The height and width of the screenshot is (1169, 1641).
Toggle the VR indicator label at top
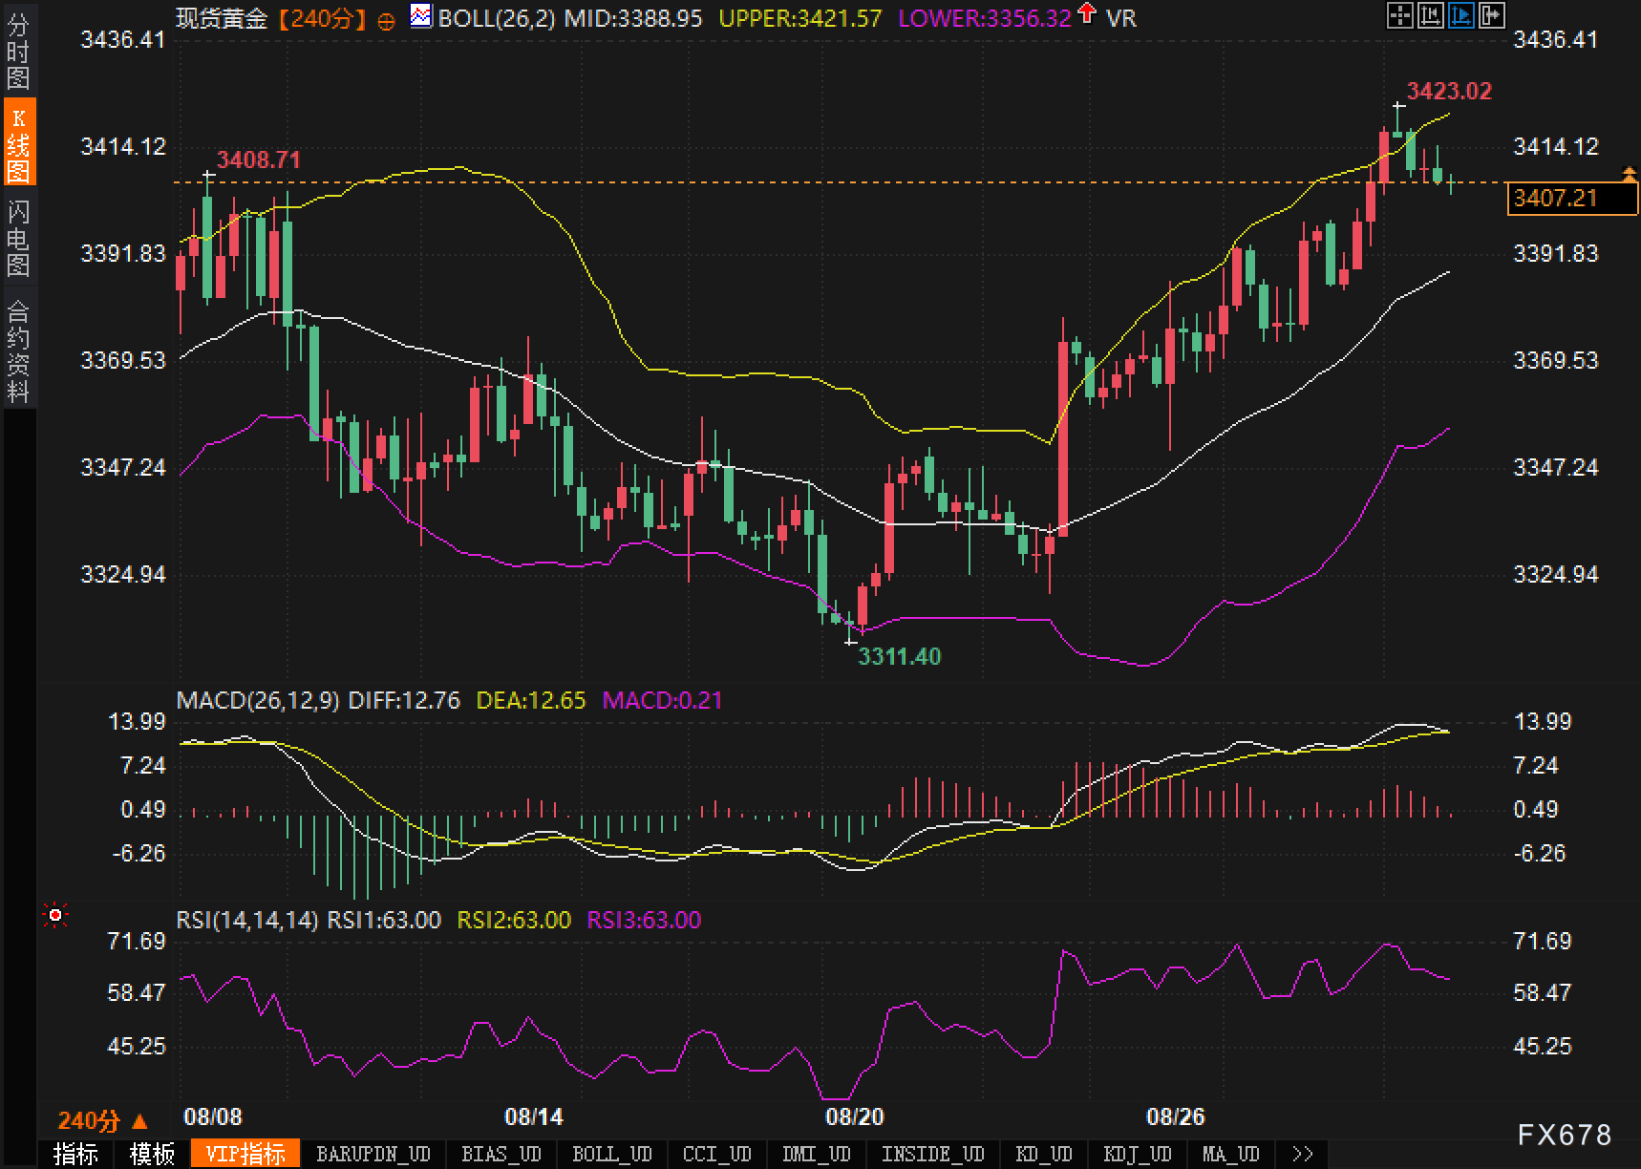click(x=1121, y=18)
